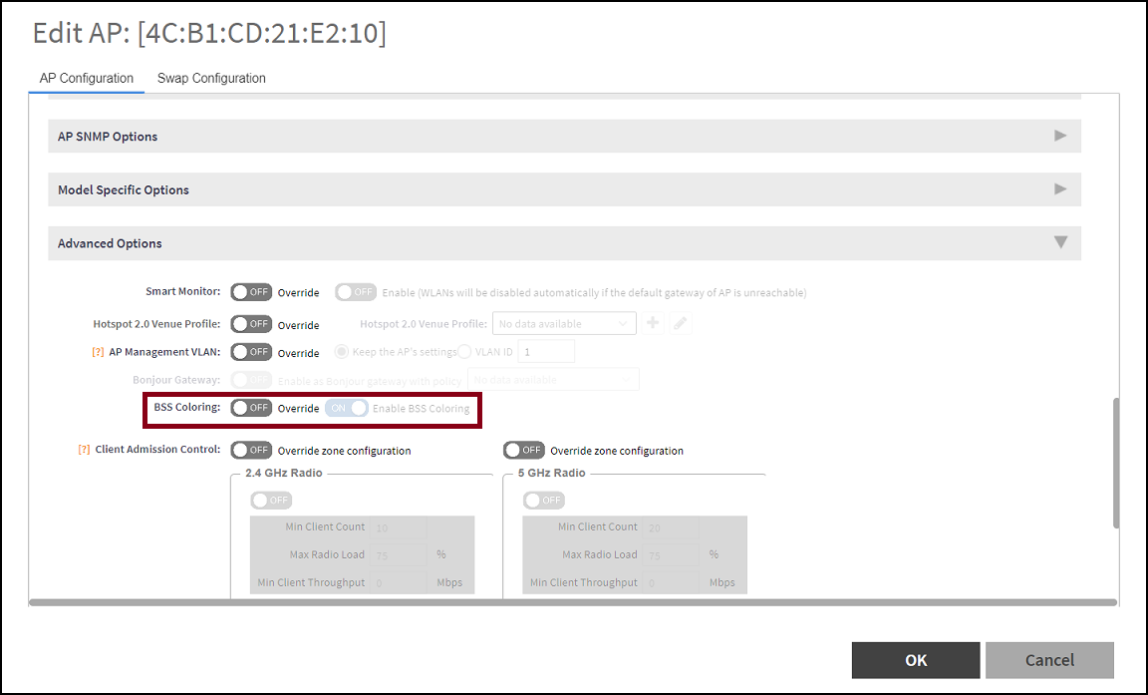The height and width of the screenshot is (695, 1148).
Task: Toggle Hotspot 2.0 Venue Profile Override switch
Action: pyautogui.click(x=251, y=324)
